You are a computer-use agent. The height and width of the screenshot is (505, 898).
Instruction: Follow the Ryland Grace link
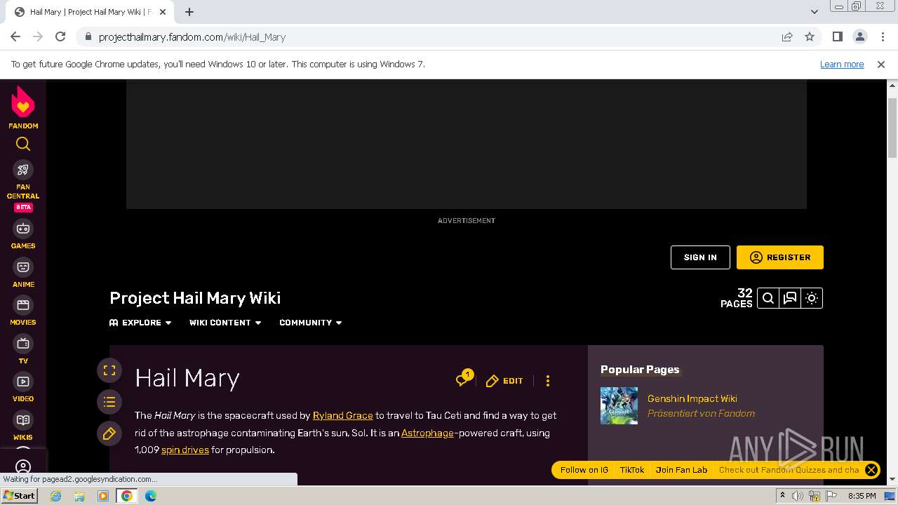point(342,415)
